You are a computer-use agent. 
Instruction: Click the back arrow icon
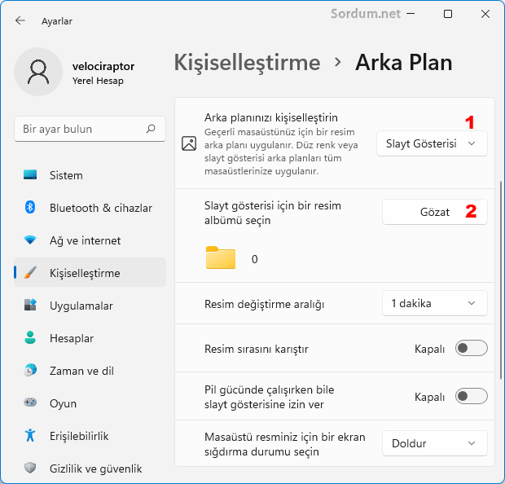(20, 20)
